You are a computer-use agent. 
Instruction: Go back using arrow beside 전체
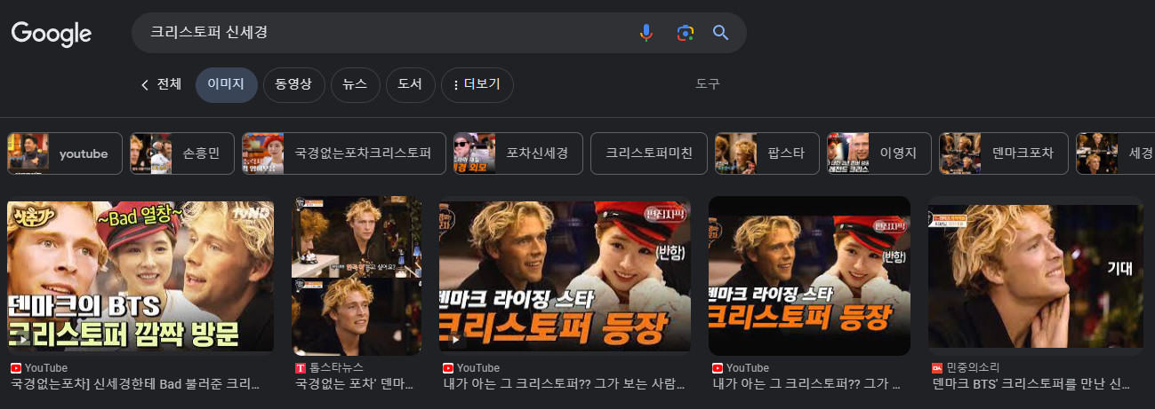(145, 85)
